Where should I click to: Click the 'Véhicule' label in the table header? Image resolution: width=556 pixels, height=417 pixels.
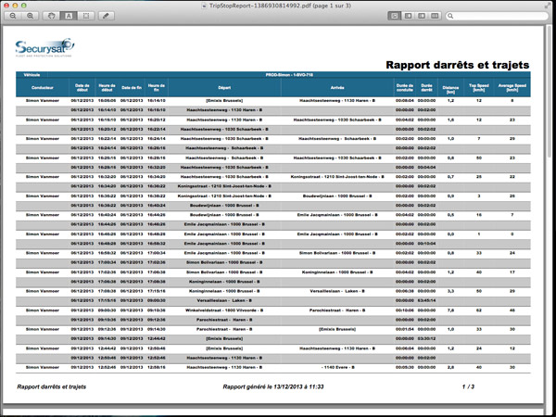click(32, 75)
